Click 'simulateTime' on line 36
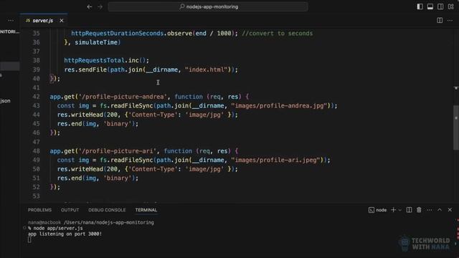Screen dimensions: 459x258 click(96, 42)
